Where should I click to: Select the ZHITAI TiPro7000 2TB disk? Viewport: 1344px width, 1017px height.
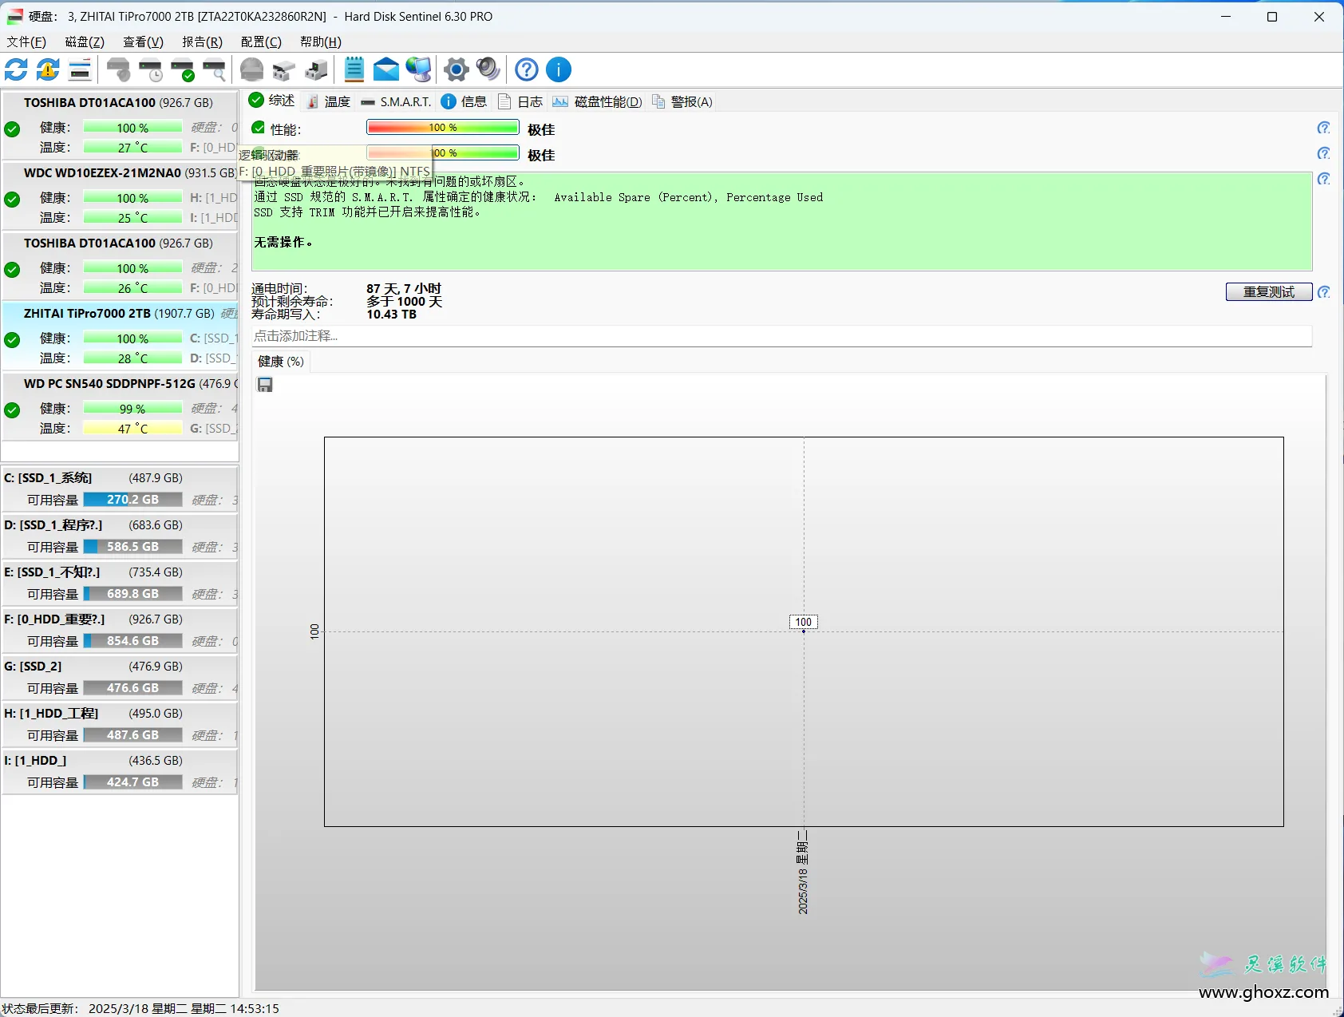(120, 336)
